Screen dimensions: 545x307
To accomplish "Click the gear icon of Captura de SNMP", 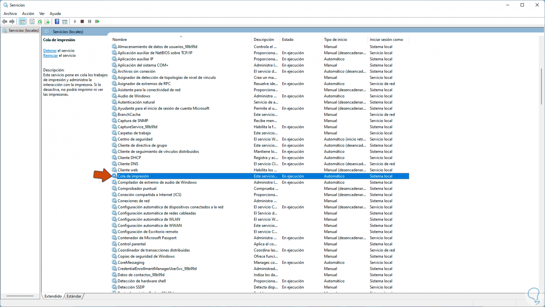I will (x=114, y=121).
